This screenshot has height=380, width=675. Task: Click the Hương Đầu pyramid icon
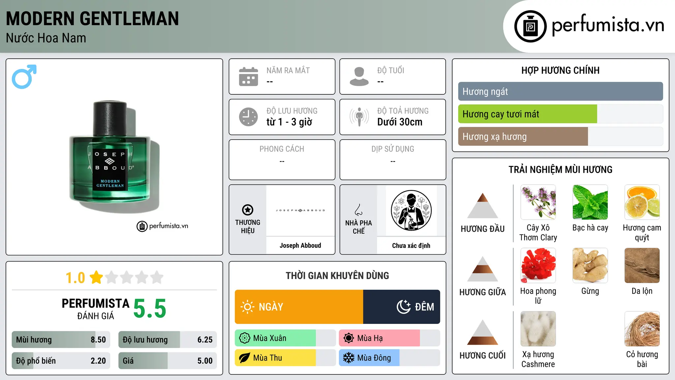[x=483, y=206]
